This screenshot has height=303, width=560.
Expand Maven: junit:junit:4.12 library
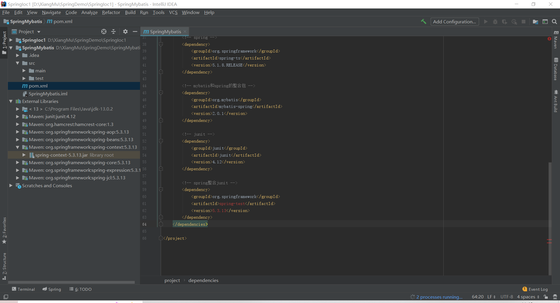17,117
